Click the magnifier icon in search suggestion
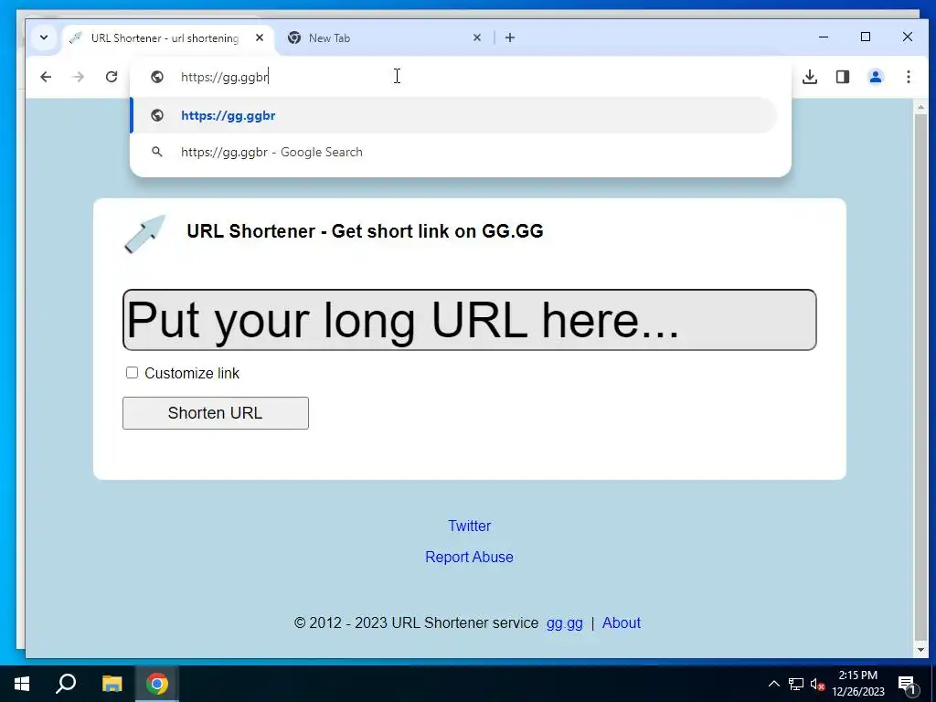 click(x=157, y=153)
